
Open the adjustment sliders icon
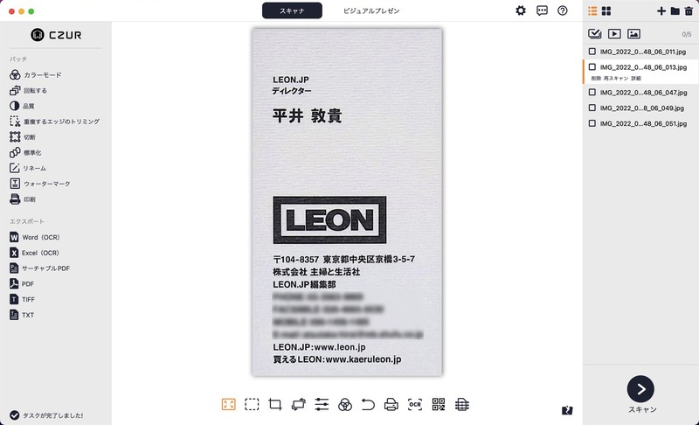point(322,405)
